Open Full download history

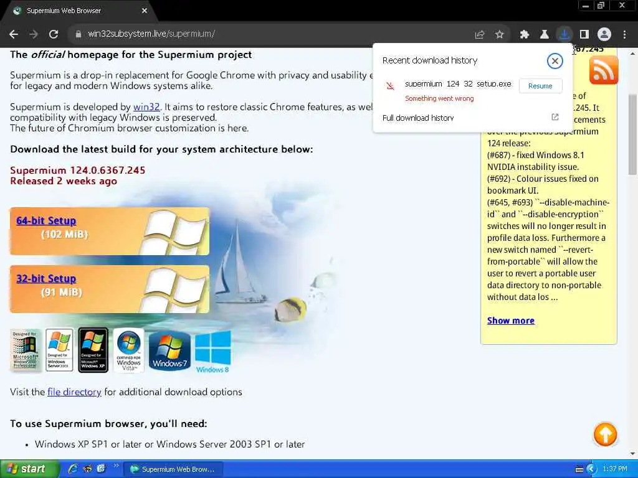pyautogui.click(x=418, y=118)
